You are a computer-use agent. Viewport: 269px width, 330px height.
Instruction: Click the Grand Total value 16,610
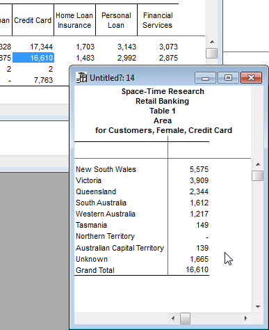tap(197, 269)
